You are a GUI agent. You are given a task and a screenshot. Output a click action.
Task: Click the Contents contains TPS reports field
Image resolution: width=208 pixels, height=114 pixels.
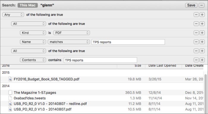pyautogui.click(x=100, y=60)
